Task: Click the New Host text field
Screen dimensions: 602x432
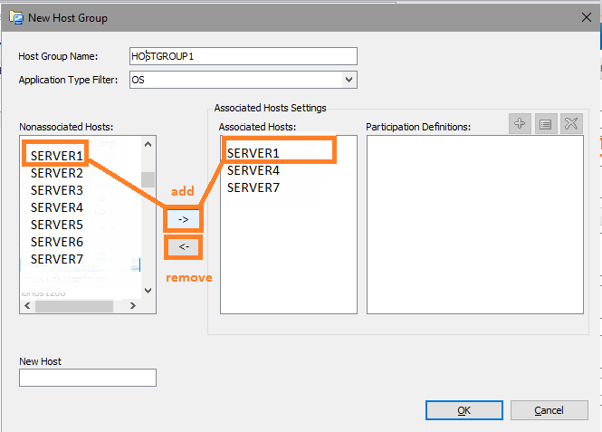Action: tap(88, 378)
